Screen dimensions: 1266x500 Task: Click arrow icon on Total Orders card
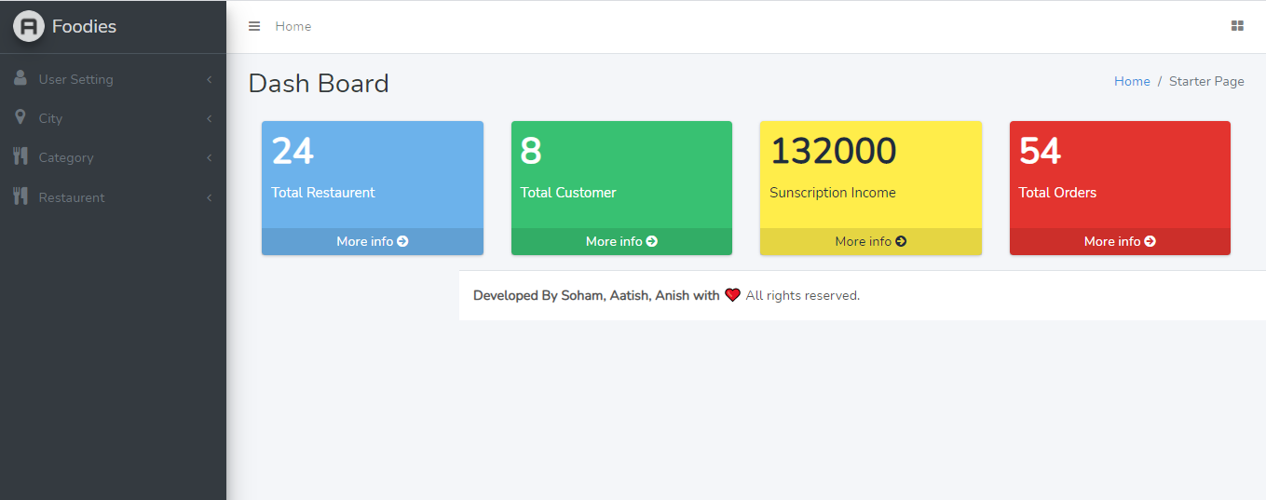click(x=1150, y=241)
